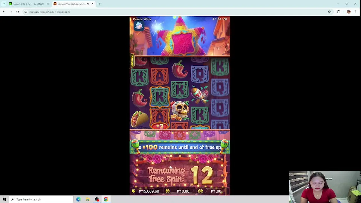Close the Stream URL & Key tab
This screenshot has height=203, width=361.
pos(48,4)
